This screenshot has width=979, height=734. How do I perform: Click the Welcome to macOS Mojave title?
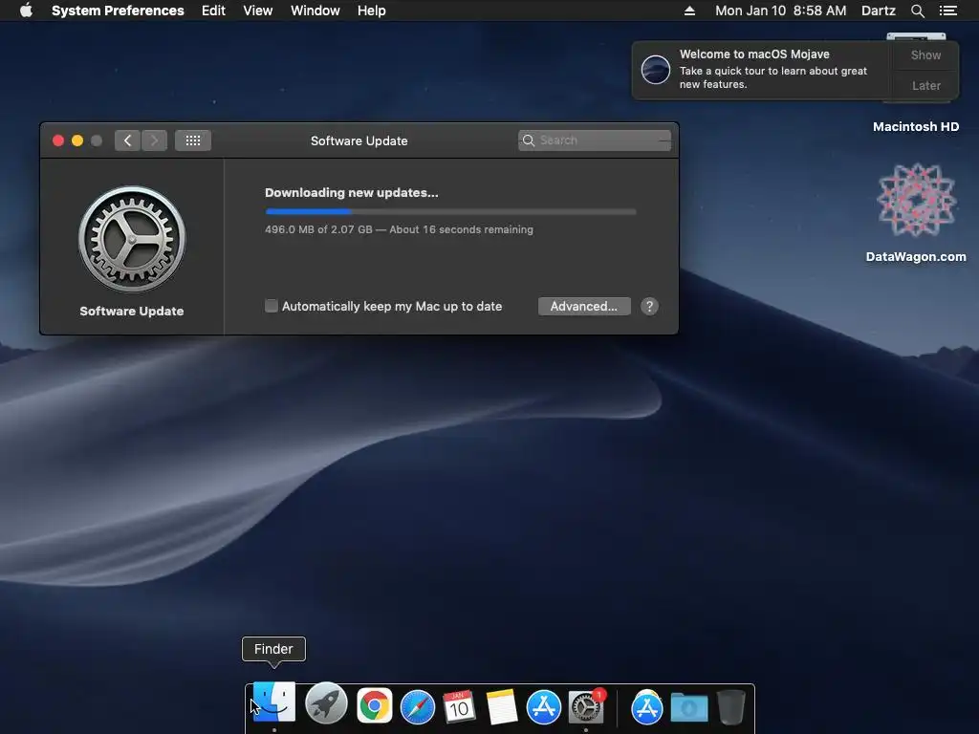tap(754, 54)
